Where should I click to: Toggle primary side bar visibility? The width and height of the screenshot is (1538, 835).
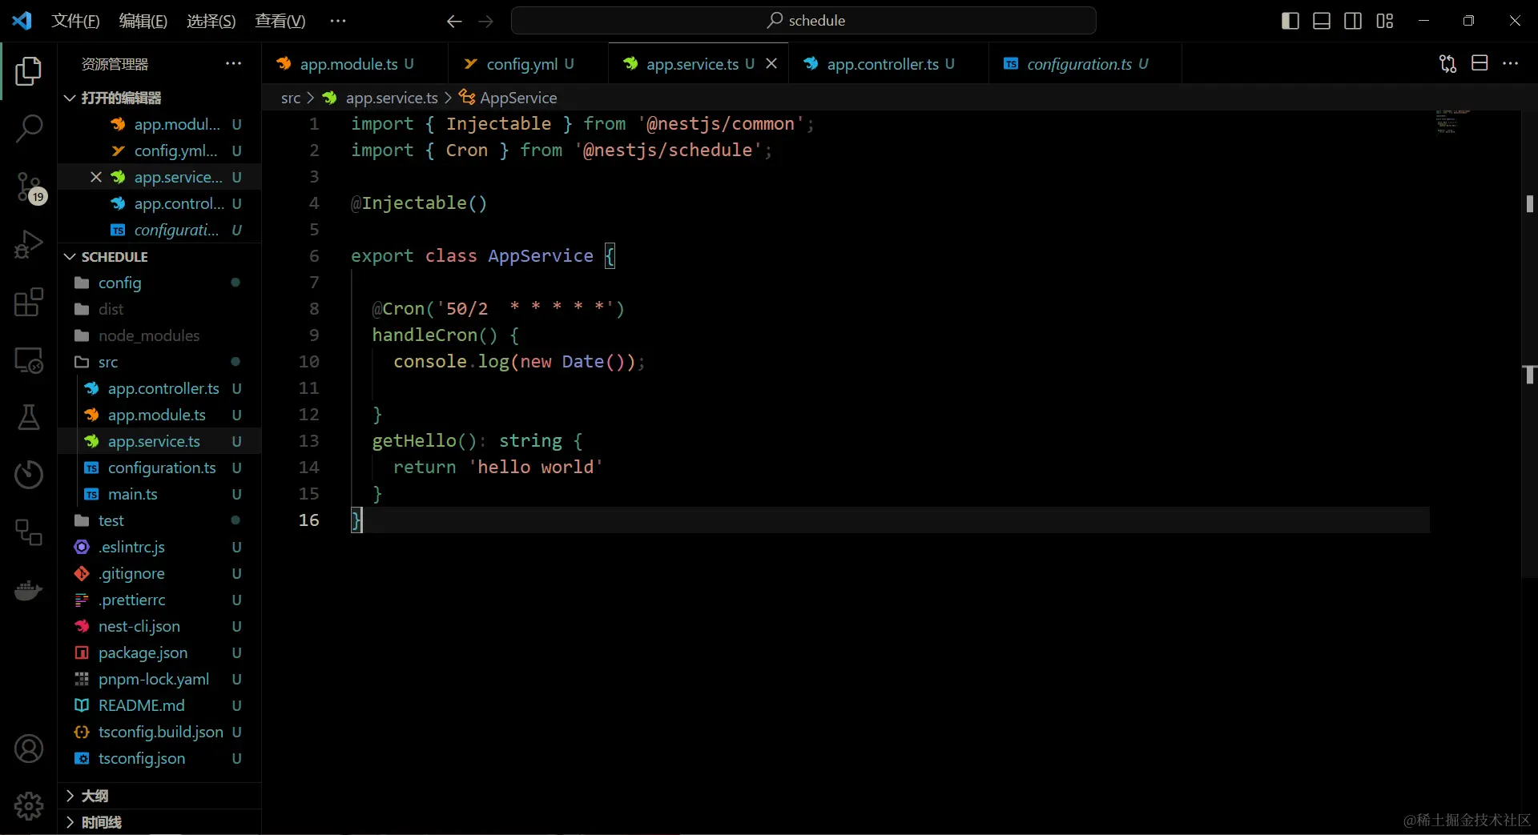pos(1290,21)
